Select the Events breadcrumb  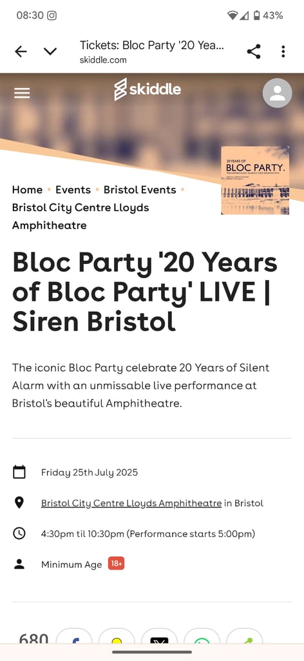[x=73, y=190]
